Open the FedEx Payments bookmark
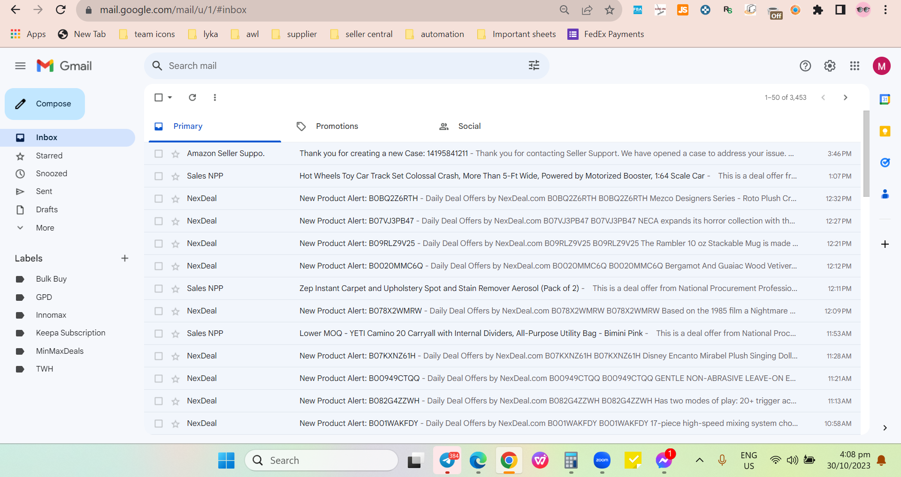The width and height of the screenshot is (901, 477). coord(606,34)
